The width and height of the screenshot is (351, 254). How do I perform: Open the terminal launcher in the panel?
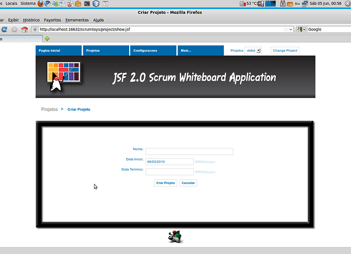click(87, 4)
